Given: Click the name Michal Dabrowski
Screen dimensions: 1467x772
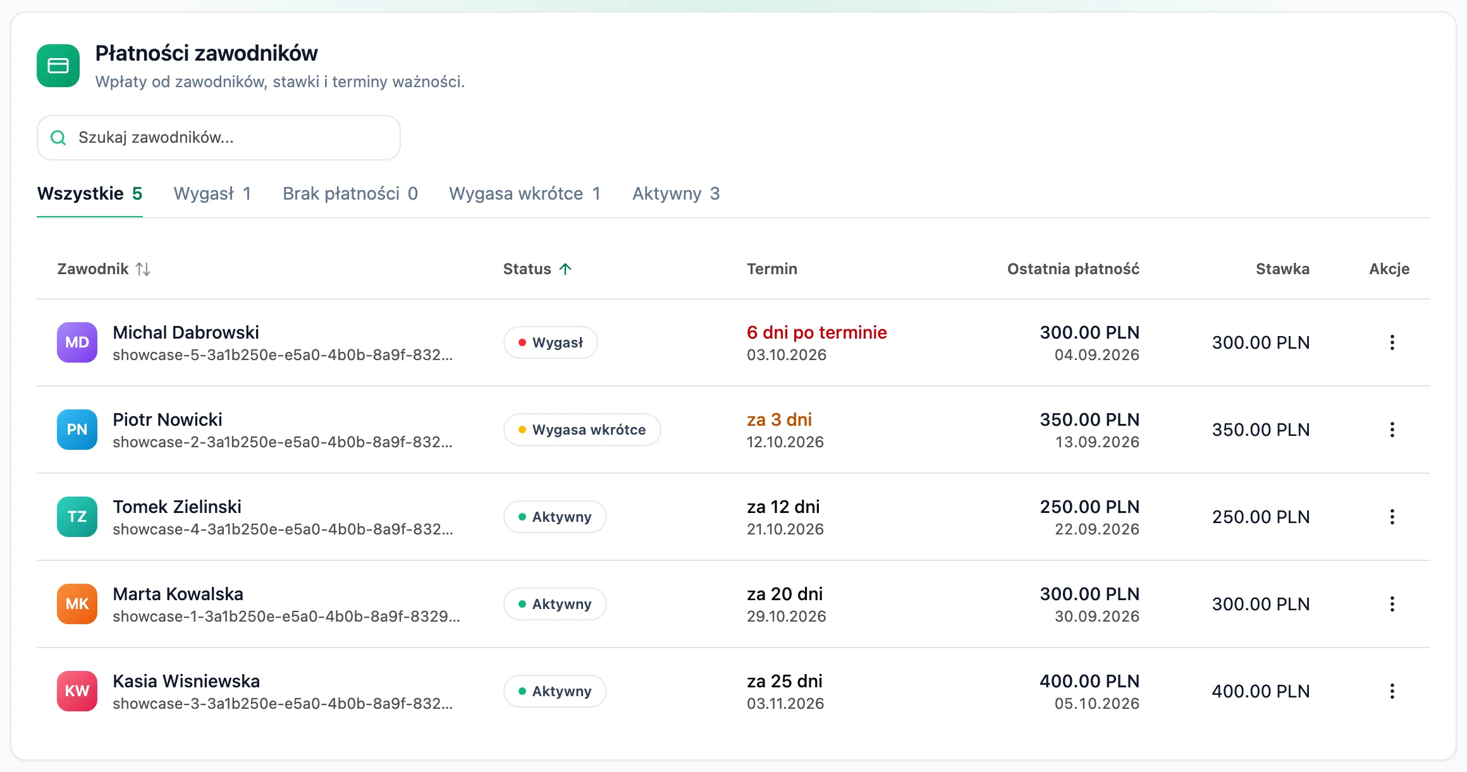Looking at the screenshot, I should [186, 332].
